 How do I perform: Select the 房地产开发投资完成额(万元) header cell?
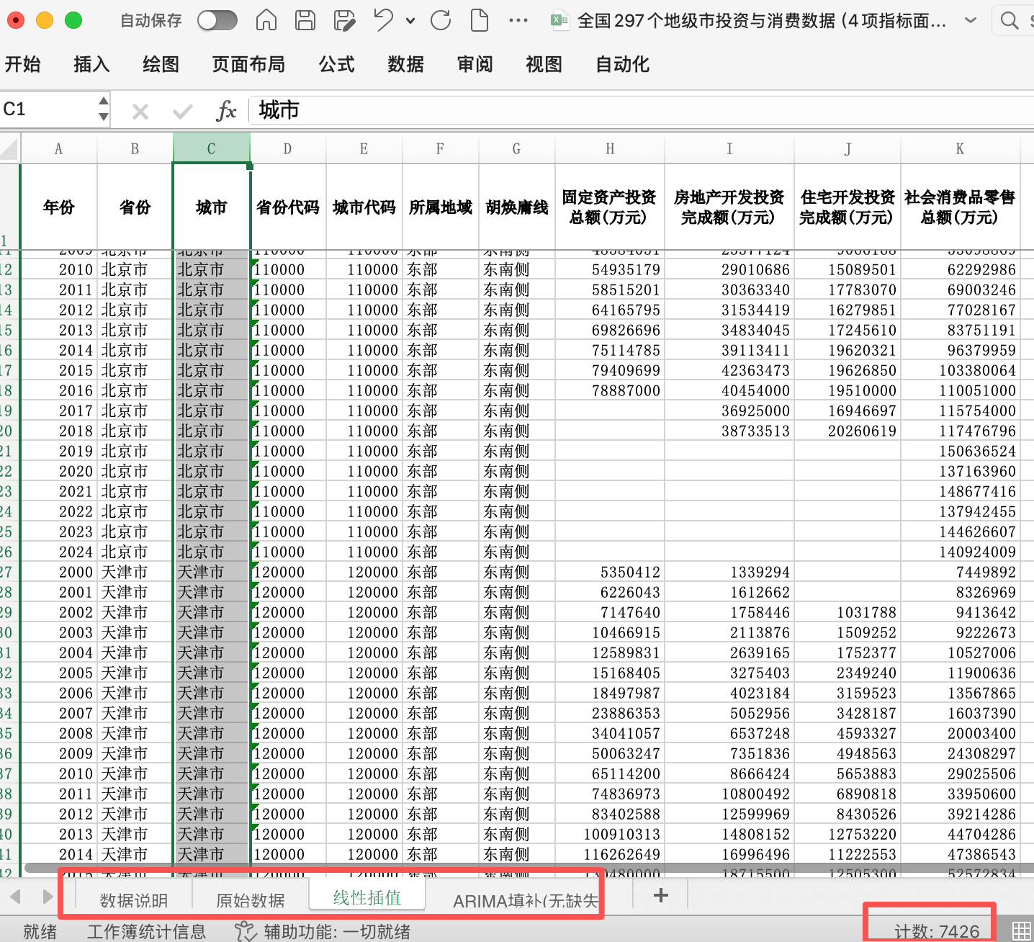click(x=729, y=207)
